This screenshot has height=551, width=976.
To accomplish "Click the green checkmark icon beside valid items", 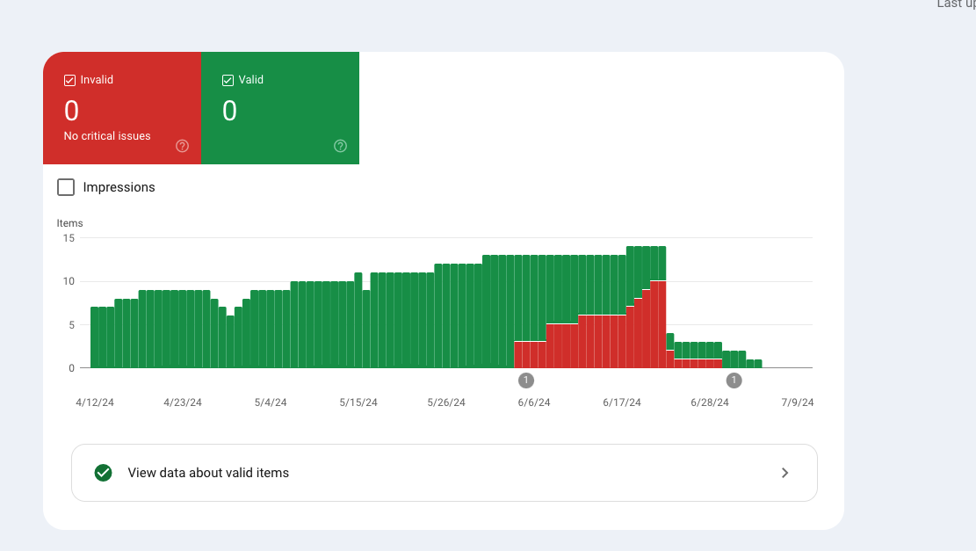I will click(x=103, y=473).
